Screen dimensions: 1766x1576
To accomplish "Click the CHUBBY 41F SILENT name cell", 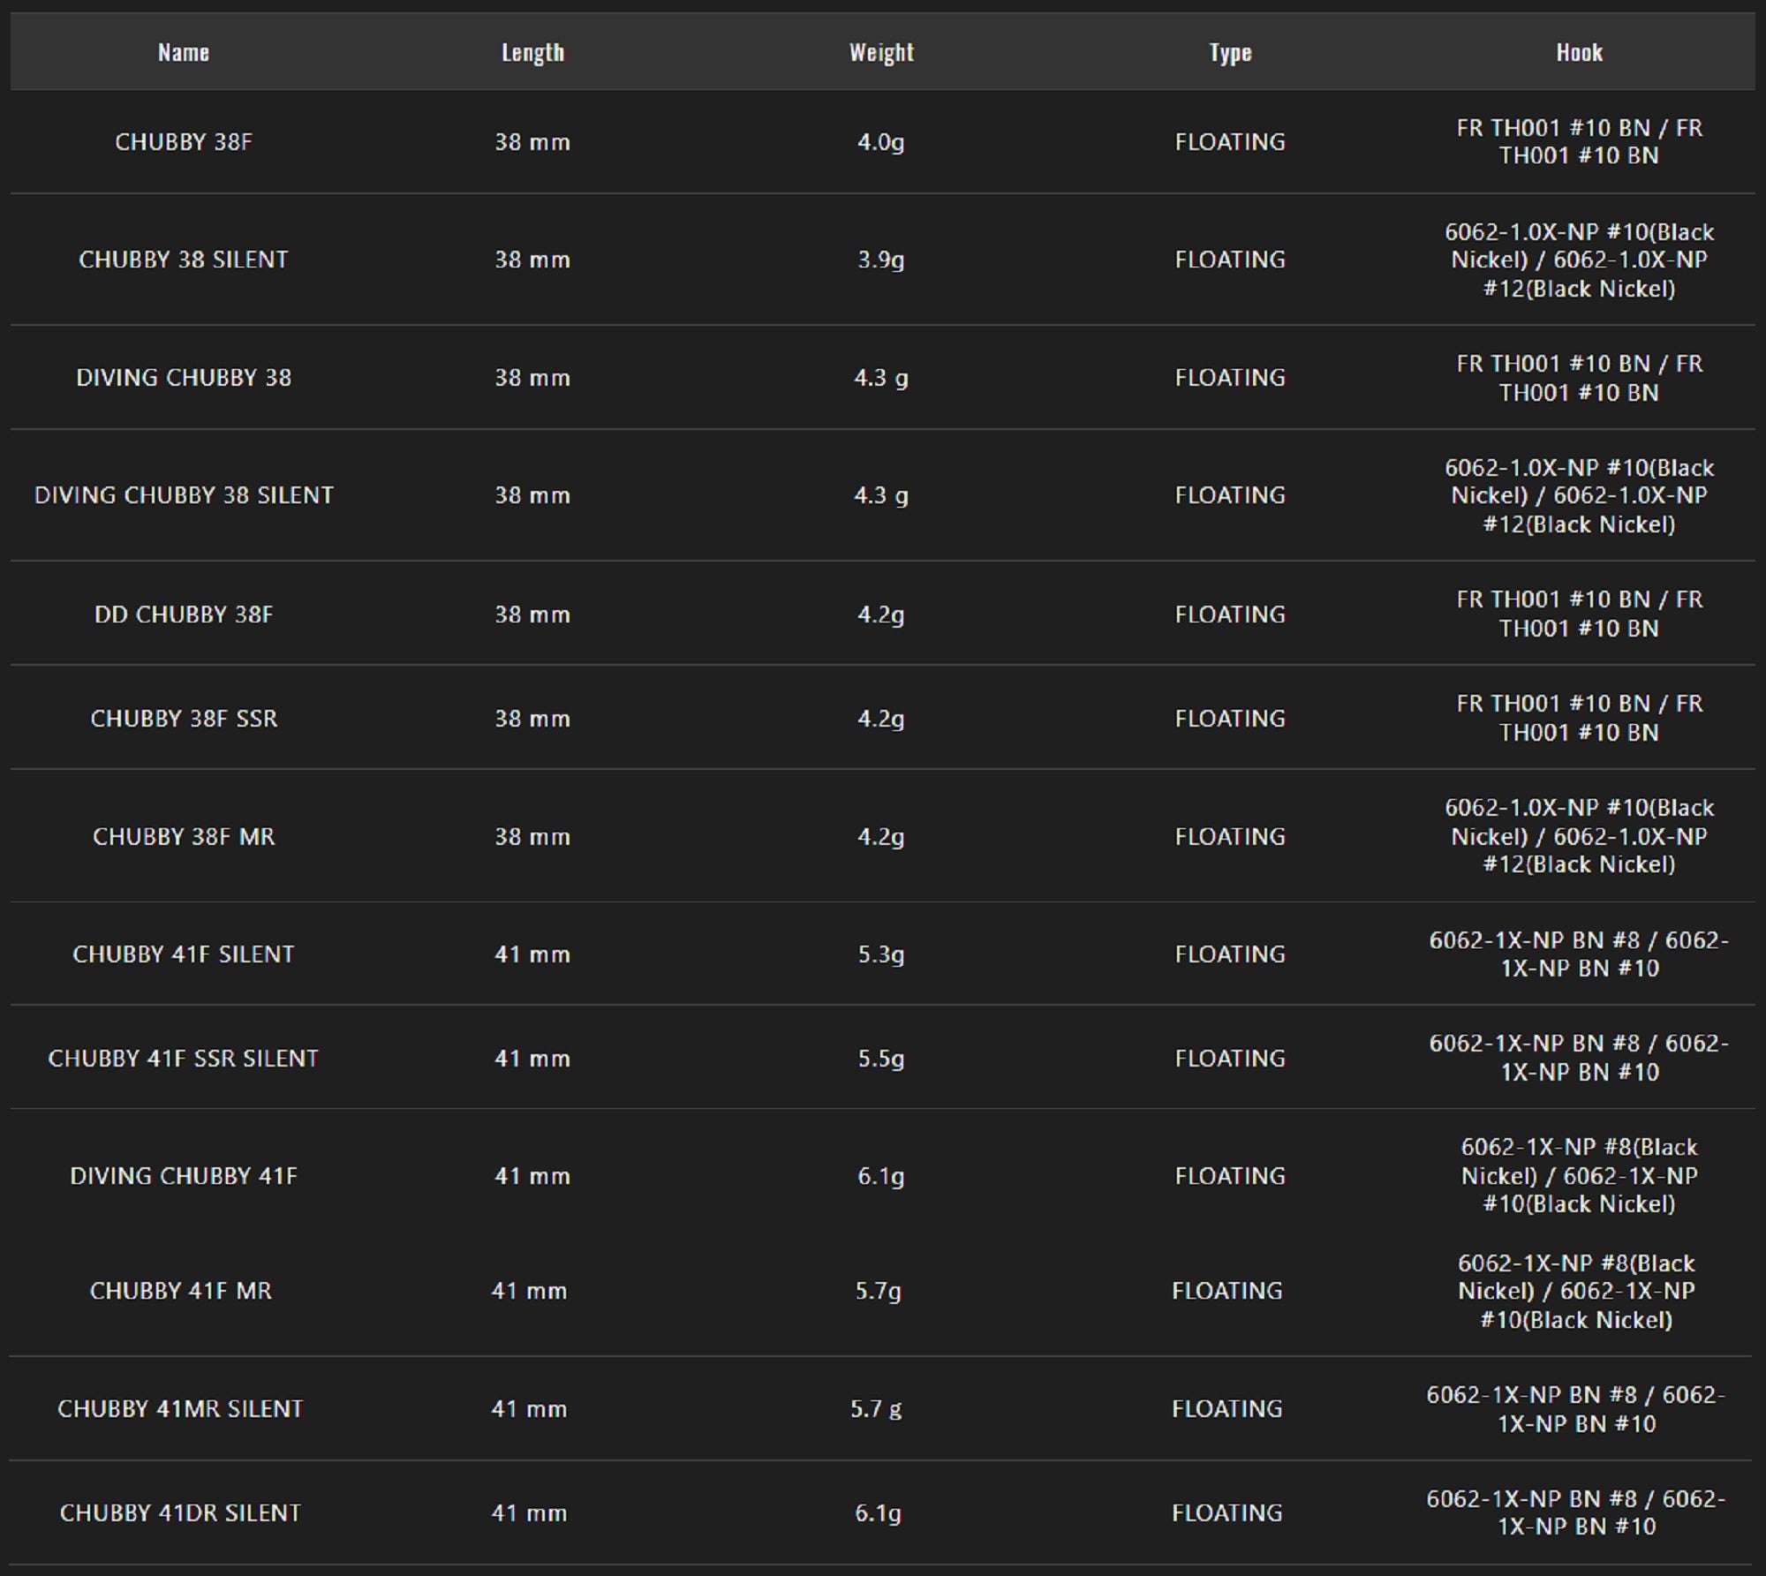I will [184, 954].
